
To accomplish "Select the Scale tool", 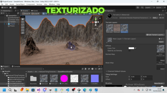I will click(23, 27).
